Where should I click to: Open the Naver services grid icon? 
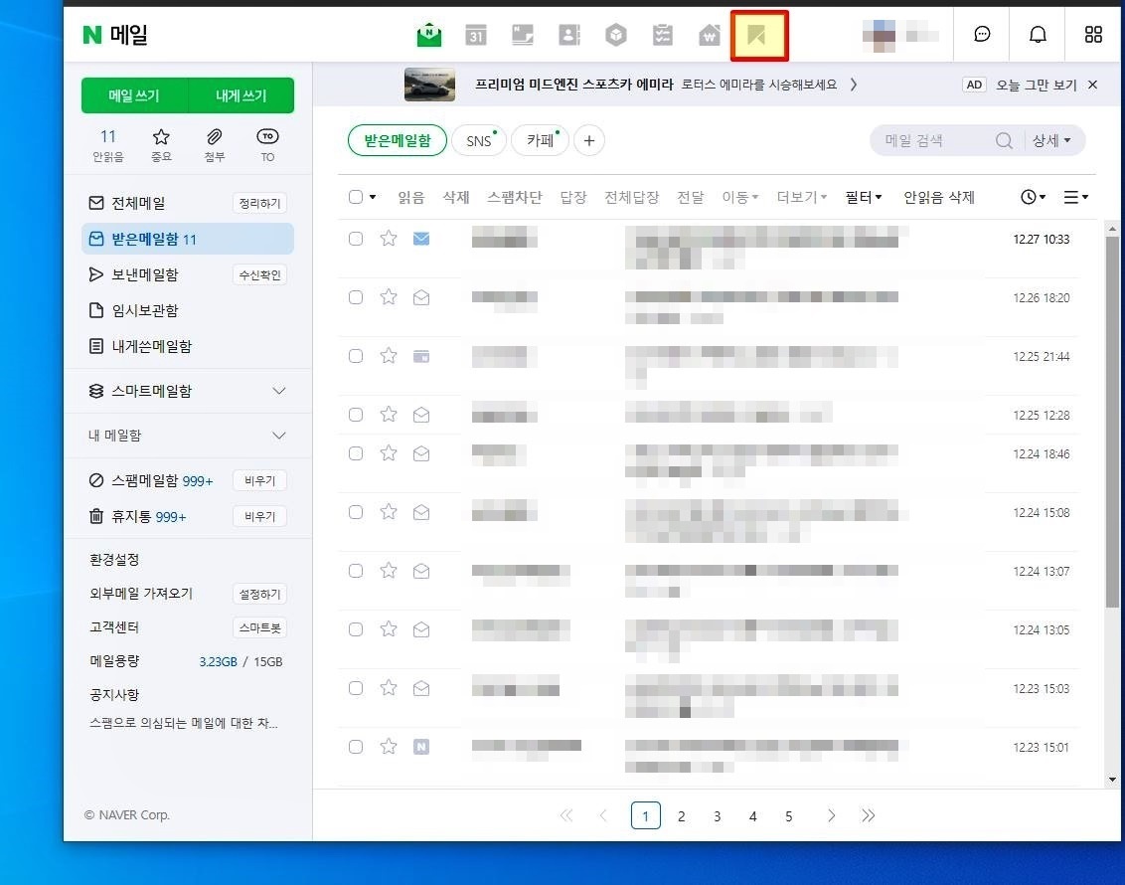click(1093, 35)
